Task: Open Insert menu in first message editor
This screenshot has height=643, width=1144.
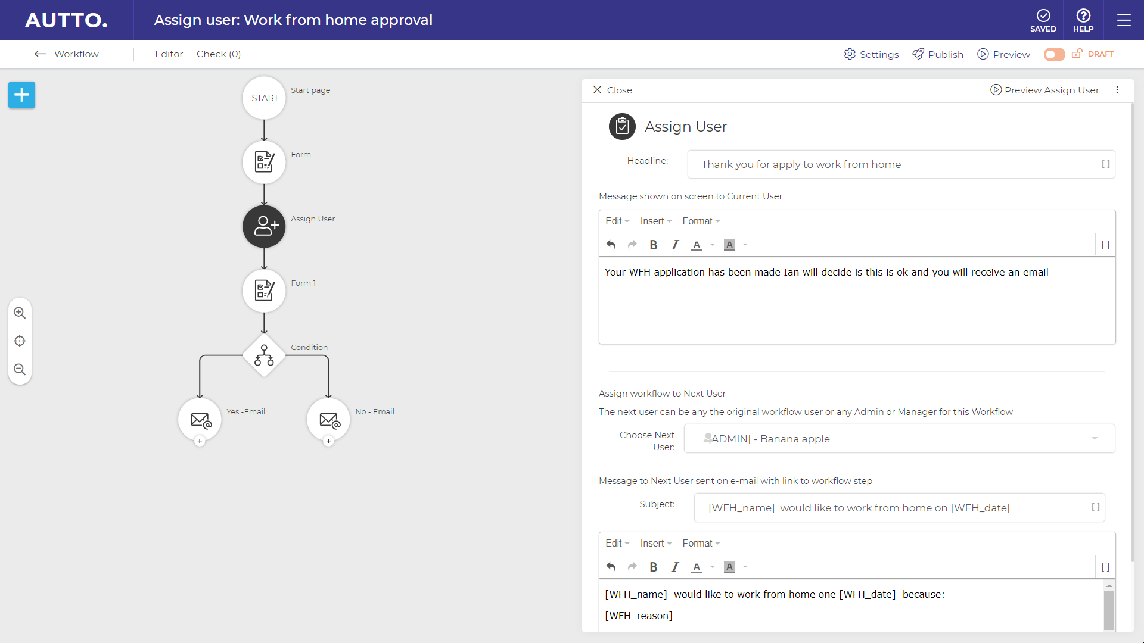Action: click(x=656, y=221)
